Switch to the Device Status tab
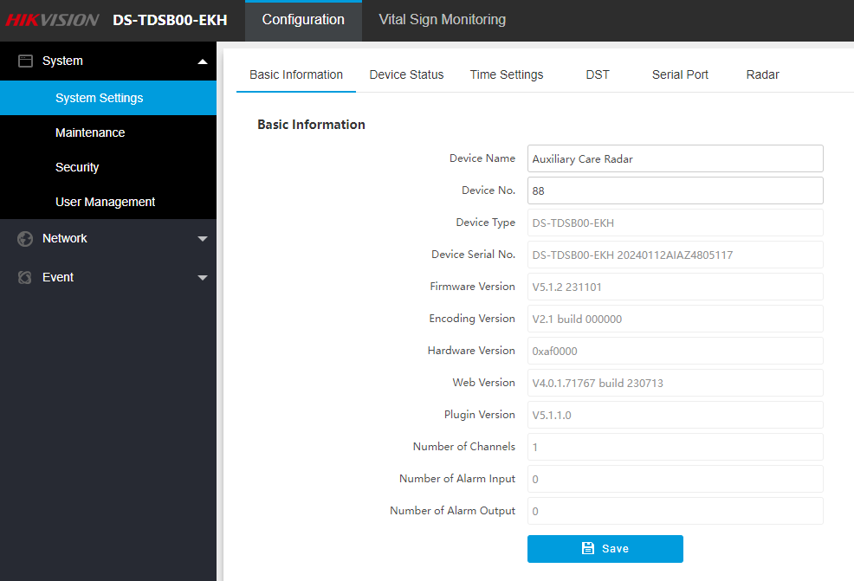854x581 pixels. click(x=406, y=75)
